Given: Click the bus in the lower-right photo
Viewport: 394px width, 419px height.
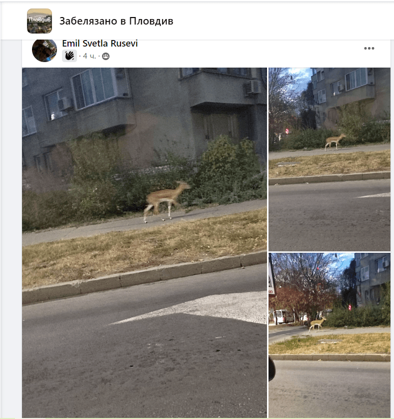Looking at the screenshot, I should (x=283, y=316).
